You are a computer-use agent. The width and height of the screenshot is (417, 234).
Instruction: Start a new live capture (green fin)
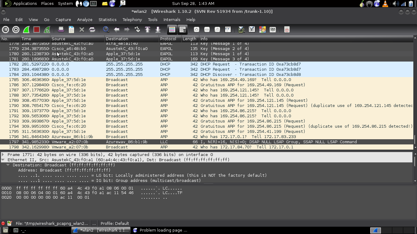pyautogui.click(x=26, y=30)
